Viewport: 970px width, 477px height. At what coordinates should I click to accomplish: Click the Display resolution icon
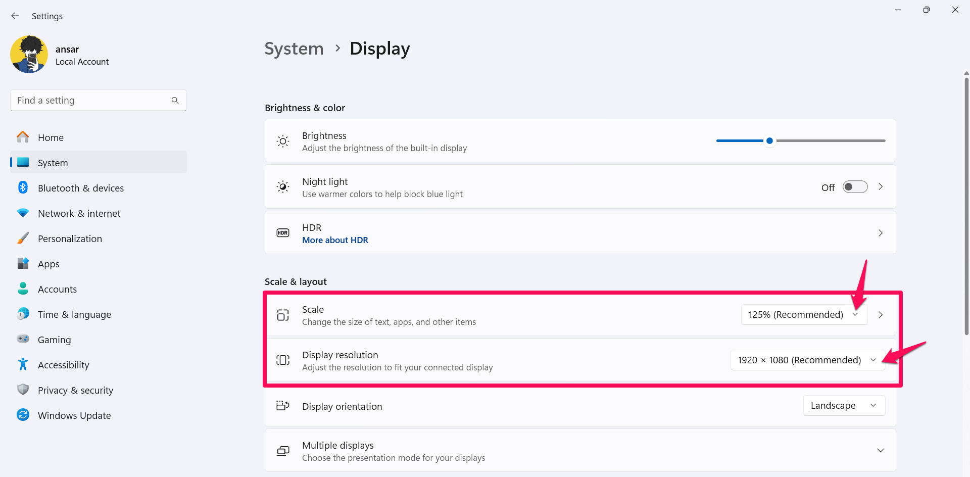[283, 360]
